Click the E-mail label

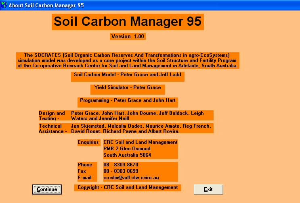(84, 178)
